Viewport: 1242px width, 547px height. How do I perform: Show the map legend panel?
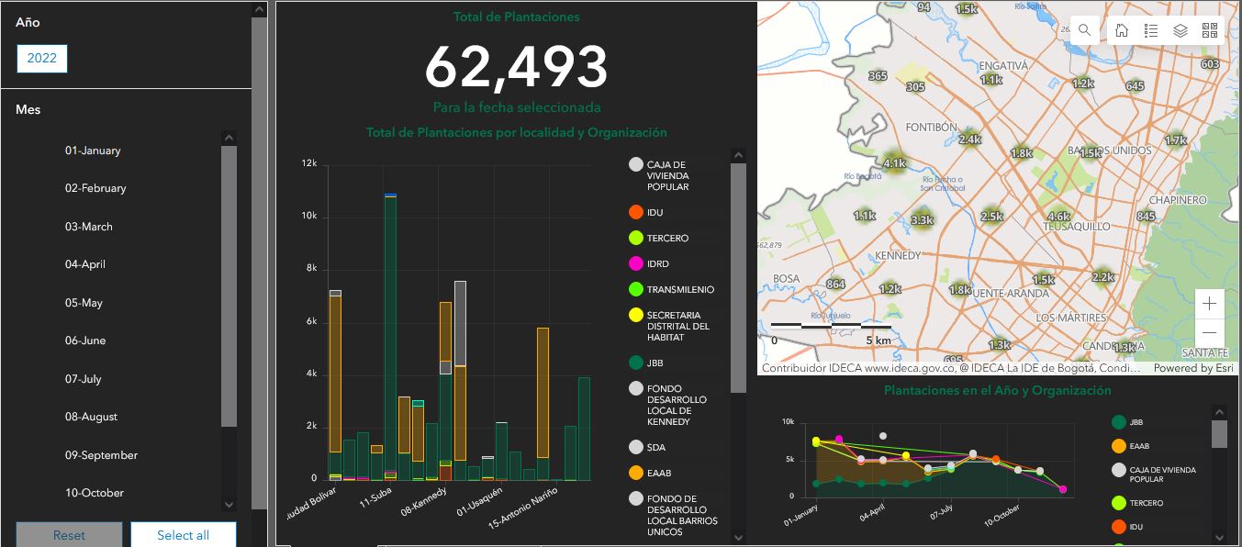[1151, 30]
